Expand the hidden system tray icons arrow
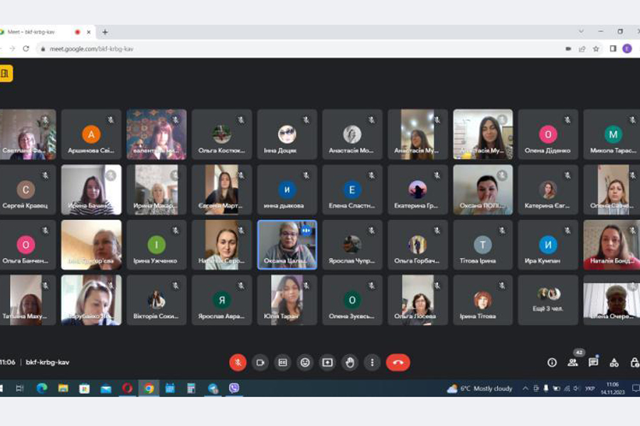This screenshot has height=426, width=640. [526, 388]
